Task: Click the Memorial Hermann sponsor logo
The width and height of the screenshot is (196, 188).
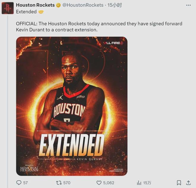Action: tap(29, 168)
